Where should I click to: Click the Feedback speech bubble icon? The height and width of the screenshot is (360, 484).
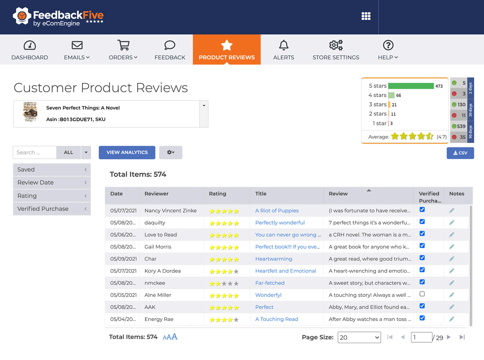(x=169, y=46)
